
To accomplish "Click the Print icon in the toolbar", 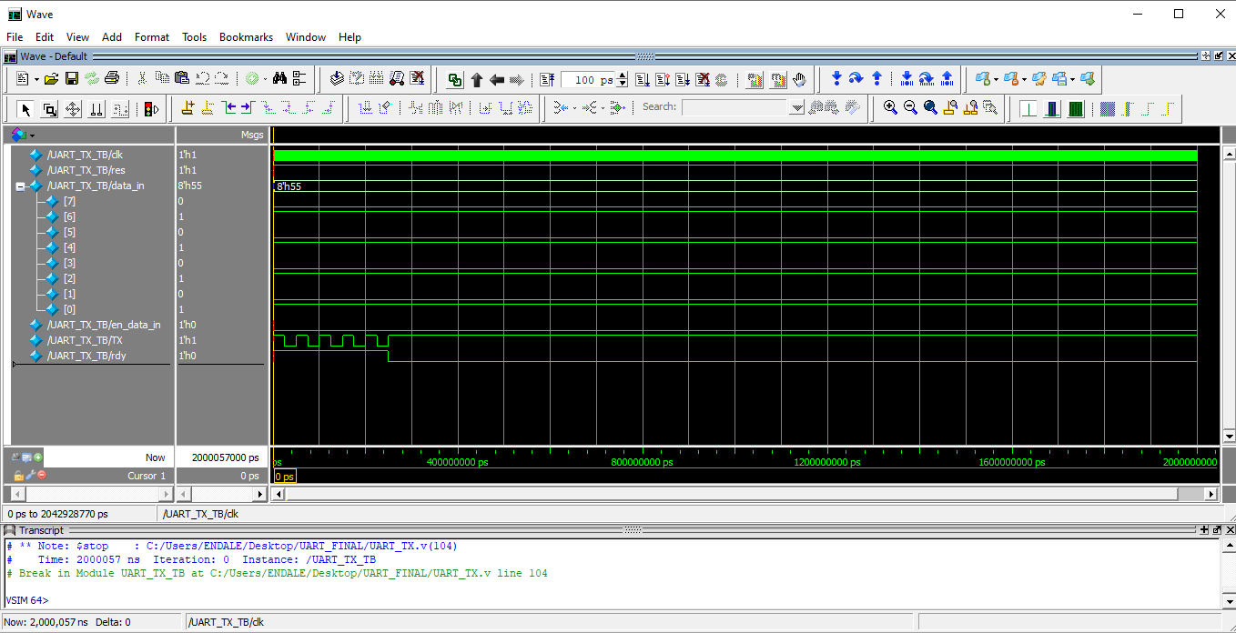I will [111, 79].
